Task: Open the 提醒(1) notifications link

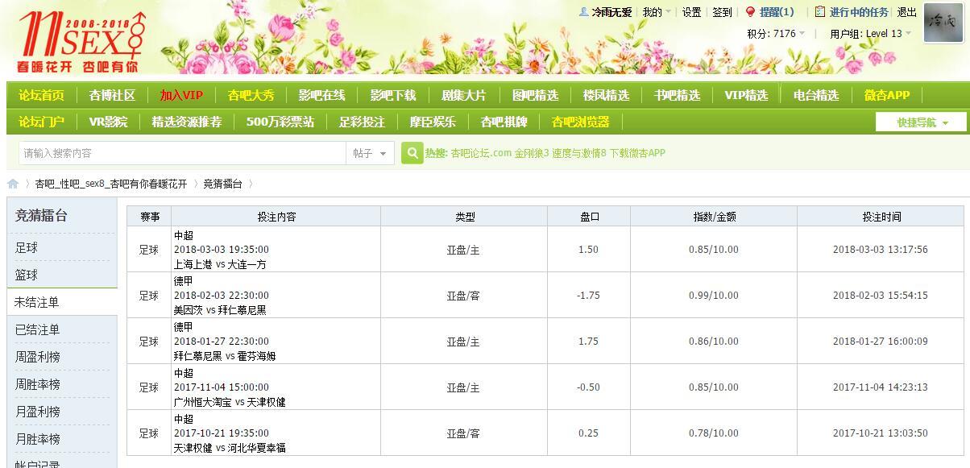Action: coord(777,12)
